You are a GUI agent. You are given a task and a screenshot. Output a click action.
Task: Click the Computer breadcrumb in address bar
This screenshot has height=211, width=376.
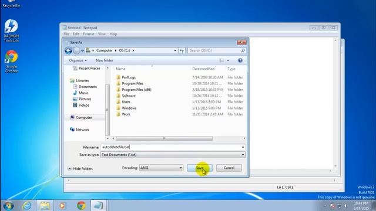point(105,50)
